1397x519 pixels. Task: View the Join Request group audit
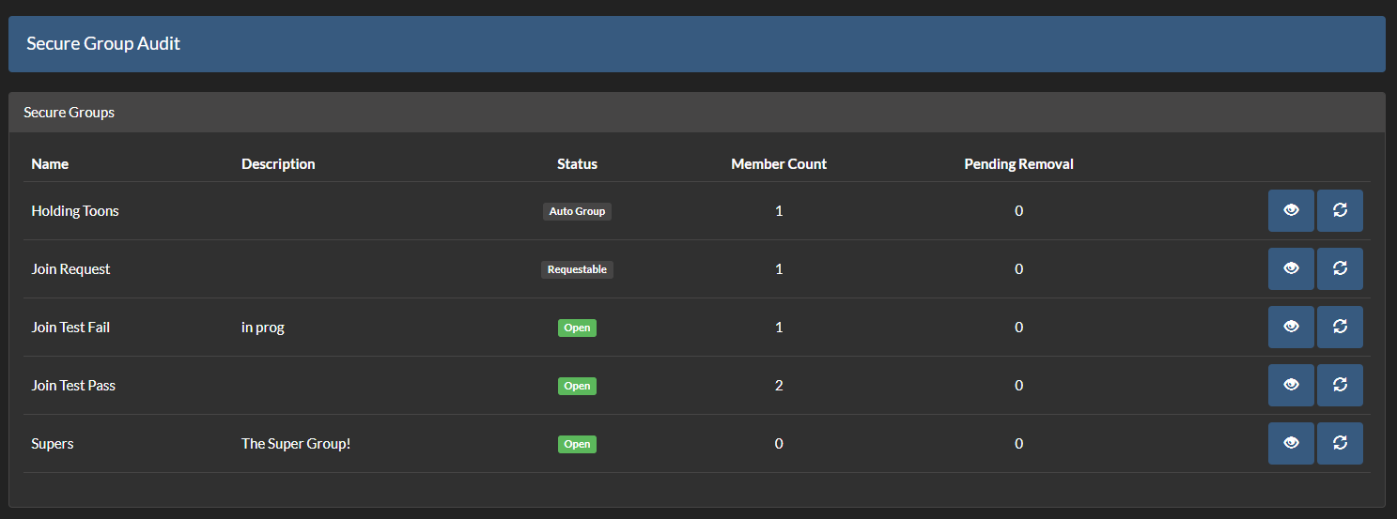[x=1291, y=269]
